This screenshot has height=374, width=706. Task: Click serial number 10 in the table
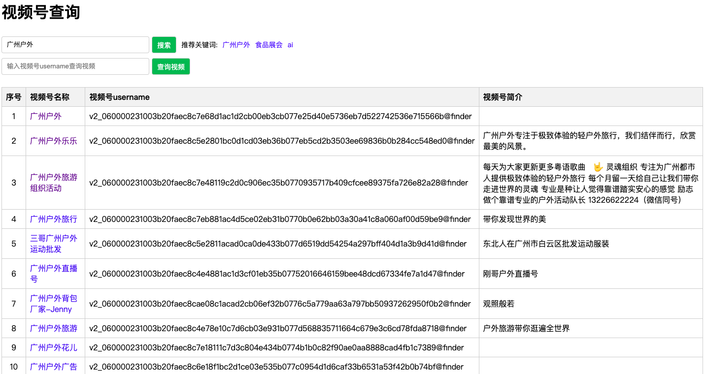pos(14,367)
